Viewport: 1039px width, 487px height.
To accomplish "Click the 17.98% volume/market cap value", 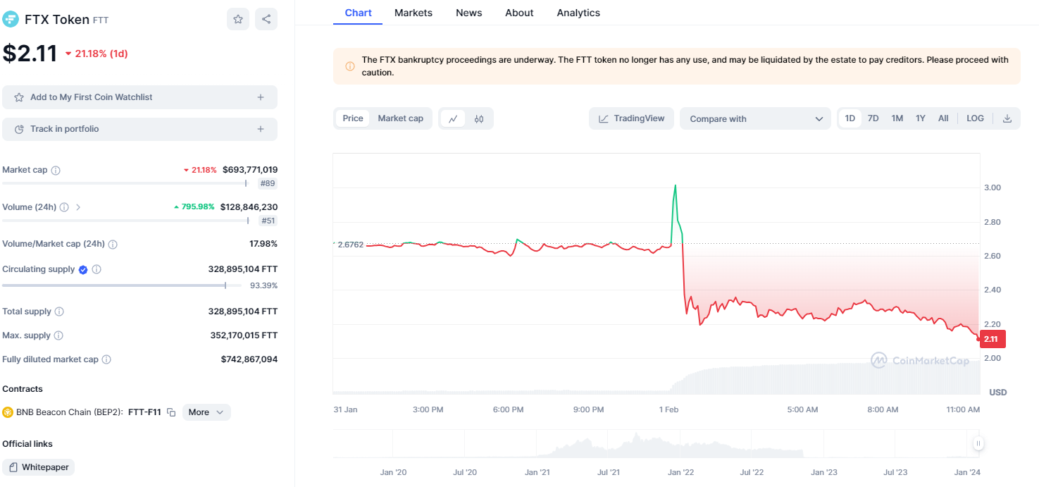I will [263, 244].
